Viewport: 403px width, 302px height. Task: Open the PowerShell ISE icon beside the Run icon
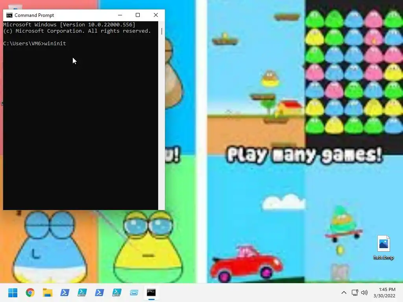pos(116,293)
